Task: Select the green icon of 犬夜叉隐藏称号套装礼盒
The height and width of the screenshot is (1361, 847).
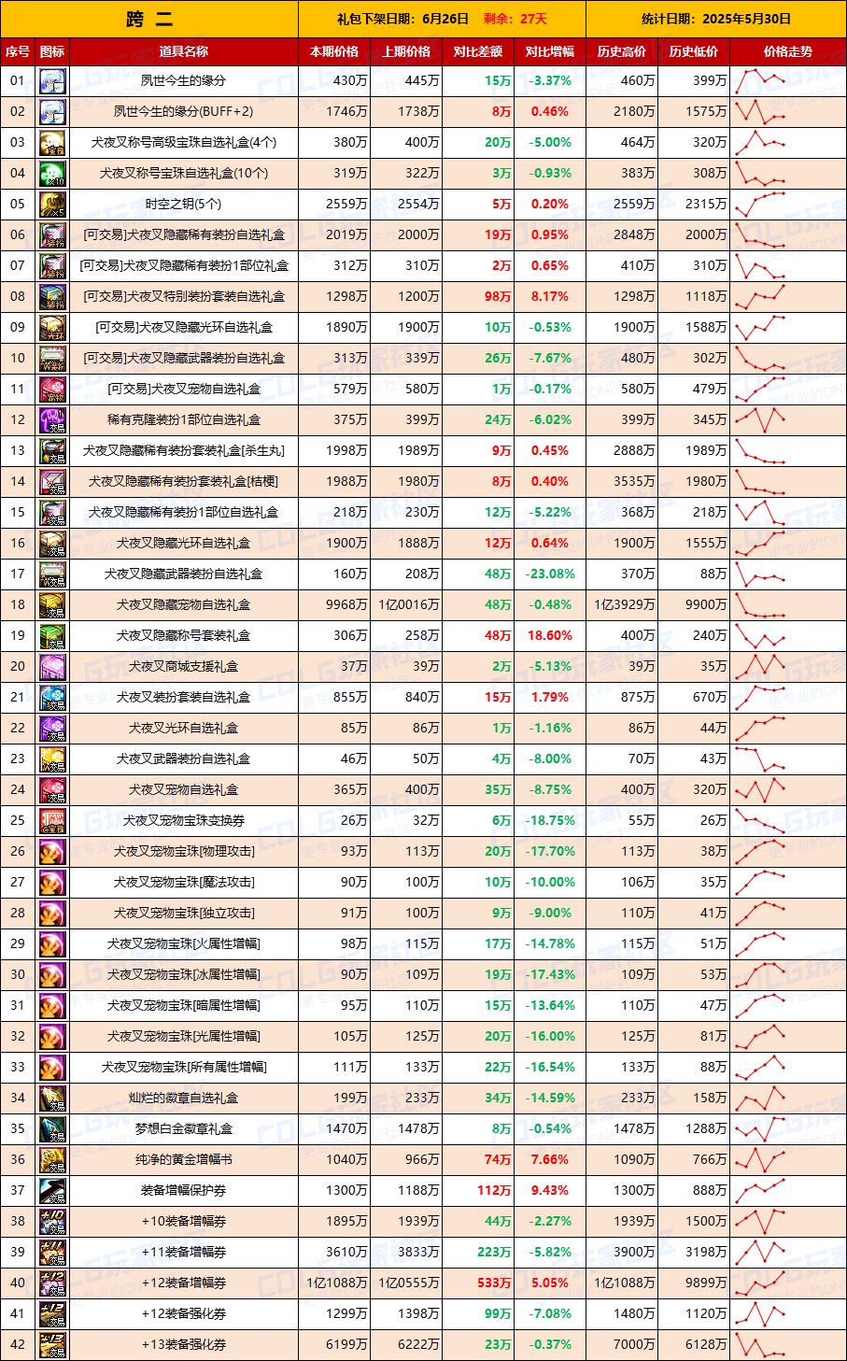Action: click(52, 636)
